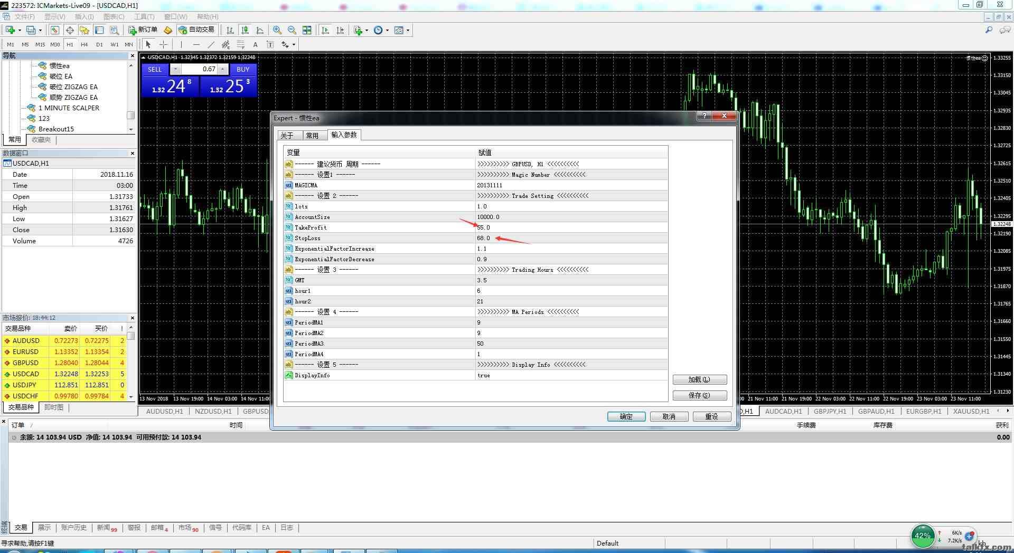Open the 工具(T) tools menu
The image size is (1014, 553).
[144, 17]
